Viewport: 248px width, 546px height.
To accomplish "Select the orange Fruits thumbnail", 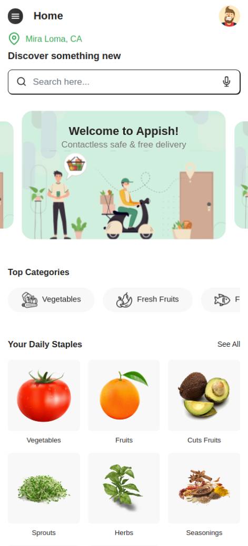I will click(x=124, y=395).
